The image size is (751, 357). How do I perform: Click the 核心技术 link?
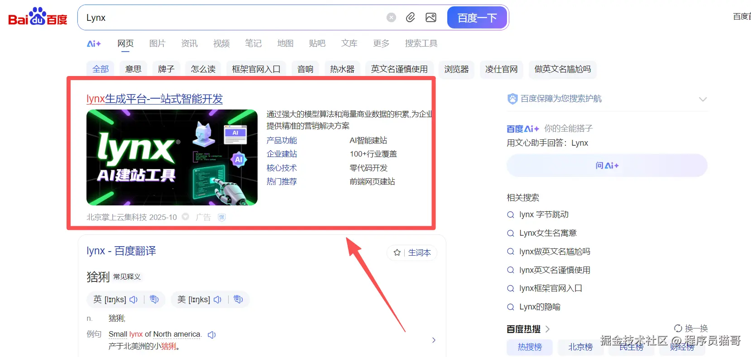tap(282, 168)
